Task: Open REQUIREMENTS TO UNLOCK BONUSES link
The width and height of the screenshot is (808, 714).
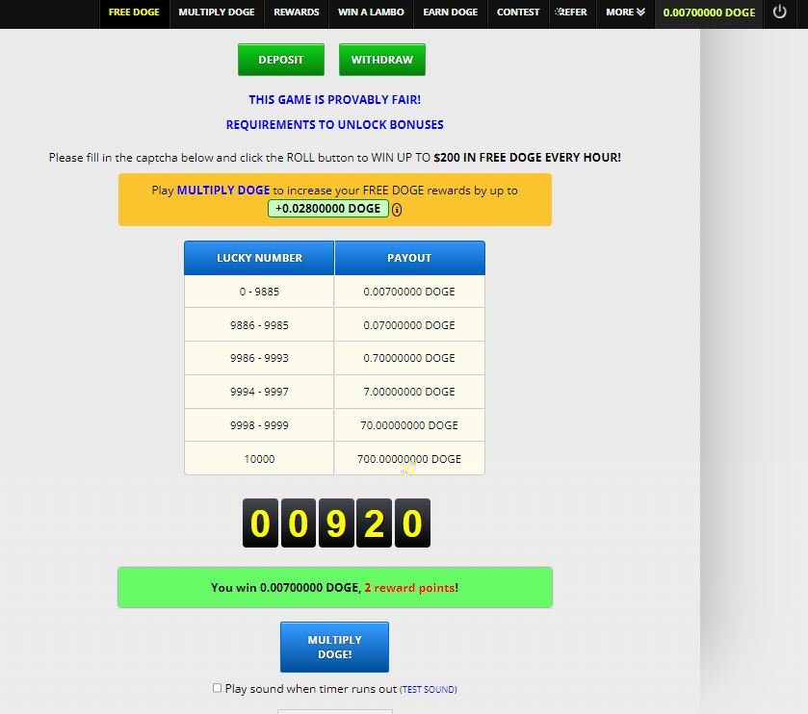Action: [x=334, y=124]
